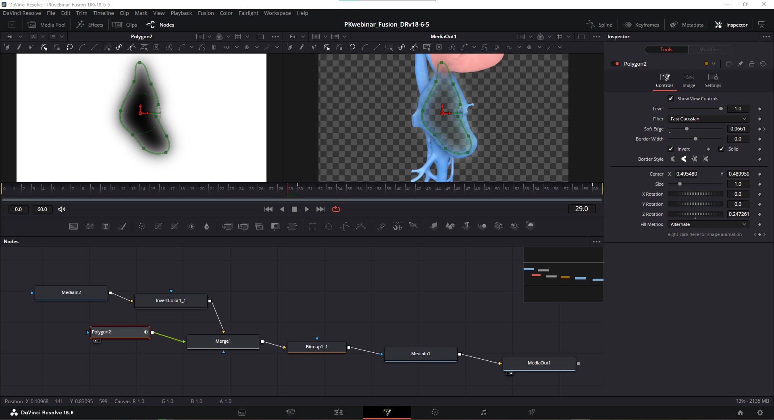Toggle keyframe diamond for Z Rotation
Viewport: 774px width, 420px height.
pos(759,214)
